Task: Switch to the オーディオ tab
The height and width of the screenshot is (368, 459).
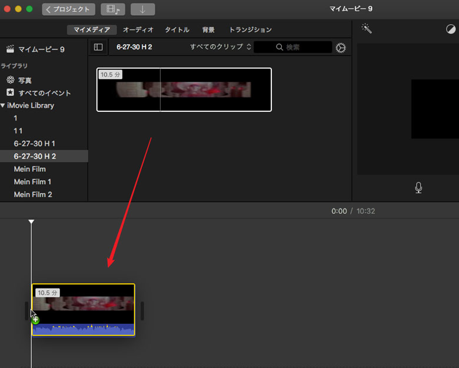Action: (138, 29)
